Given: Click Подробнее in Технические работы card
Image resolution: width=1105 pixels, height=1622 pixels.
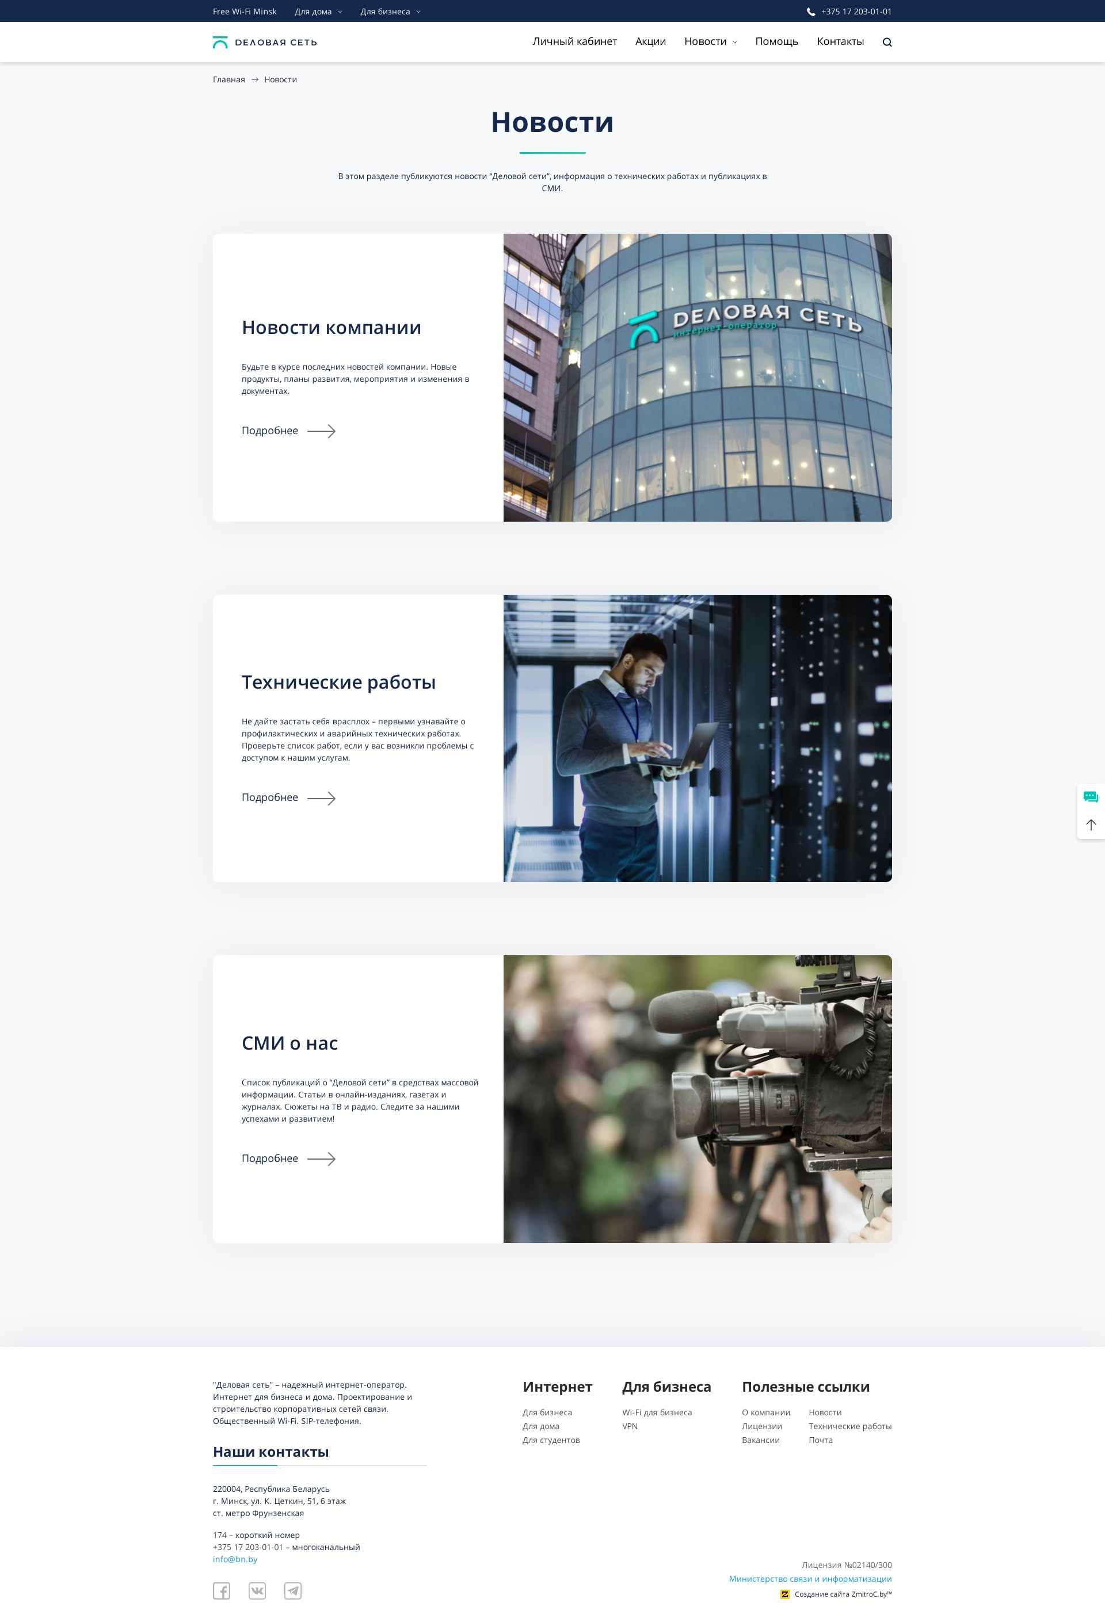Looking at the screenshot, I should (x=270, y=797).
